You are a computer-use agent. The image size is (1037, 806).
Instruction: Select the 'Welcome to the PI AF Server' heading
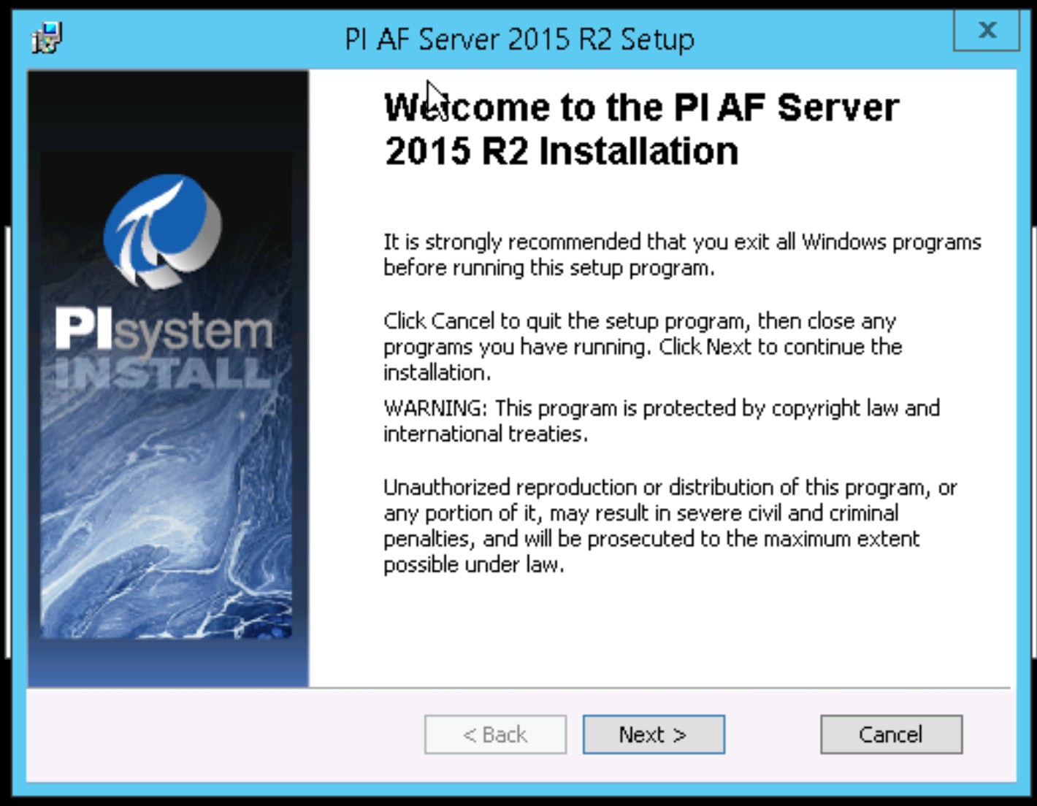(641, 129)
